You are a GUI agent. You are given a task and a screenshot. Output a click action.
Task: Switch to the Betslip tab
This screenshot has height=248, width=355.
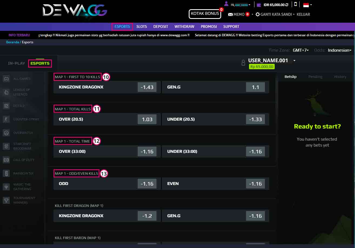point(291,77)
